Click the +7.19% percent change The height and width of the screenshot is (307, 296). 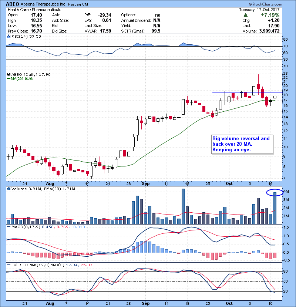click(270, 15)
